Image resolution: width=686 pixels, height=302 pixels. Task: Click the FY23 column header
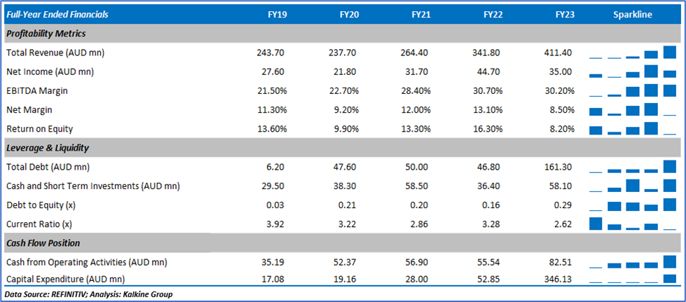[565, 15]
